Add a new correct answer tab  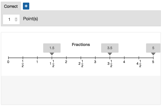pos(26,6)
